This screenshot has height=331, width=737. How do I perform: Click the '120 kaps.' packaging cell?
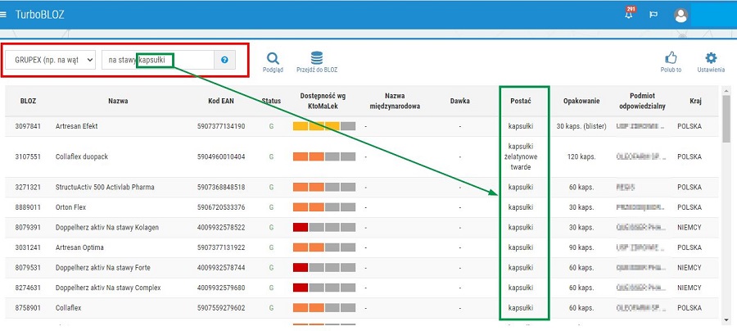pyautogui.click(x=581, y=156)
